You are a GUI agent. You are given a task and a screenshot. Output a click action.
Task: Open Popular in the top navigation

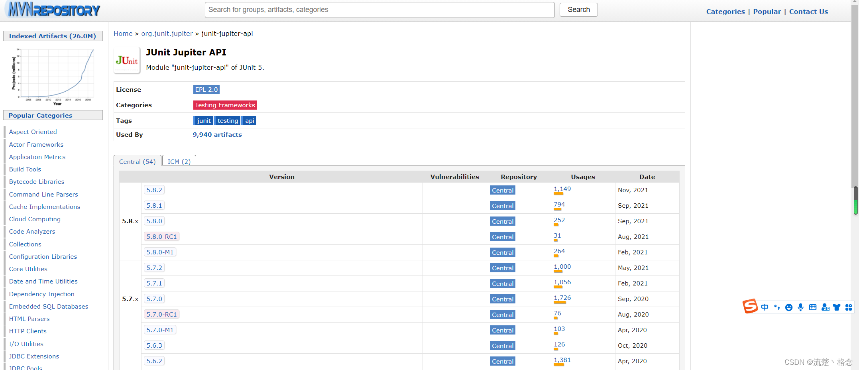767,12
